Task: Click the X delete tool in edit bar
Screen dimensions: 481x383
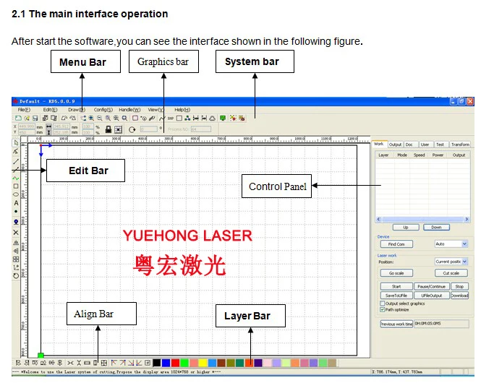Action: [16, 233]
